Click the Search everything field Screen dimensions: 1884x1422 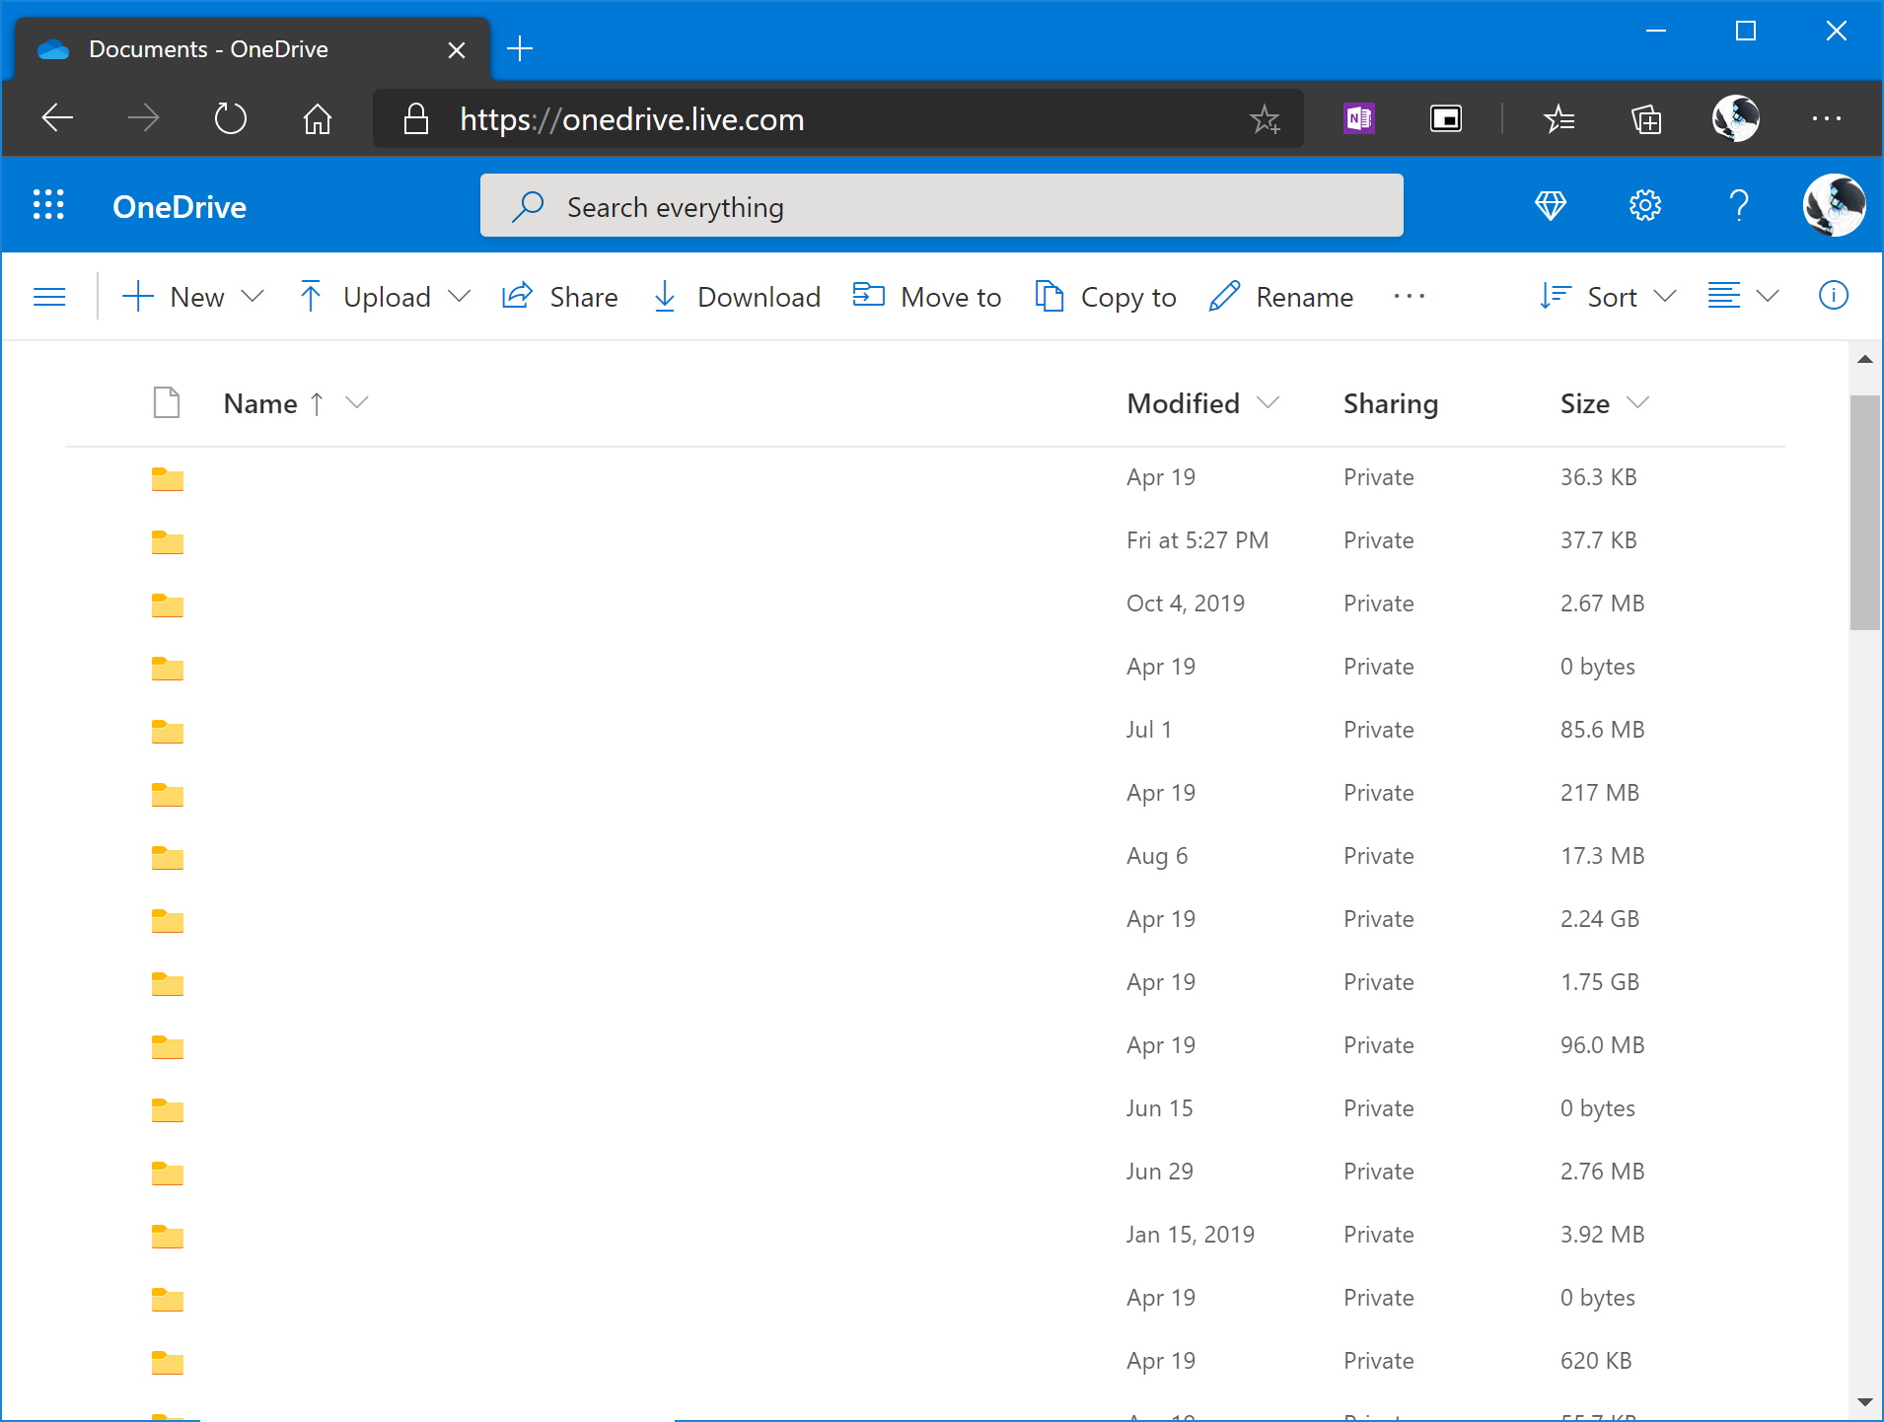tap(941, 206)
